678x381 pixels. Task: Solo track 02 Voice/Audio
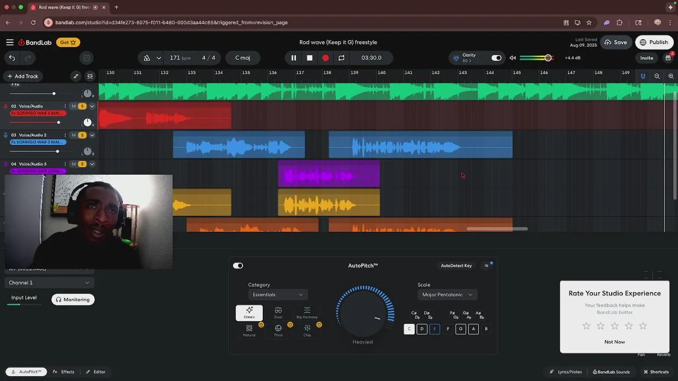tap(82, 106)
